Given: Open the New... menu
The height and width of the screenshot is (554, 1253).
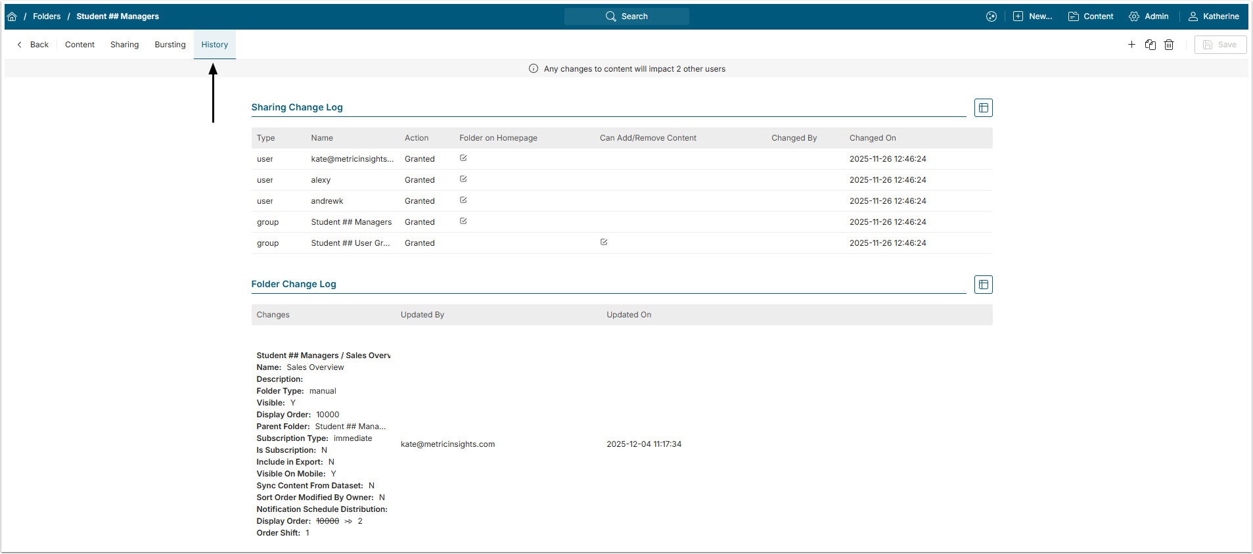Looking at the screenshot, I should tap(1032, 16).
